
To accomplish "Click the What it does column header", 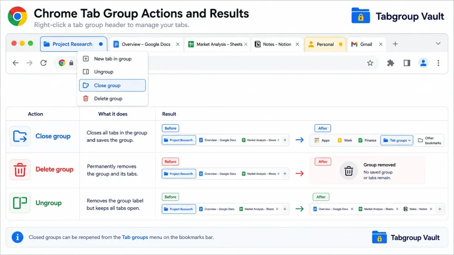I will click(113, 114).
